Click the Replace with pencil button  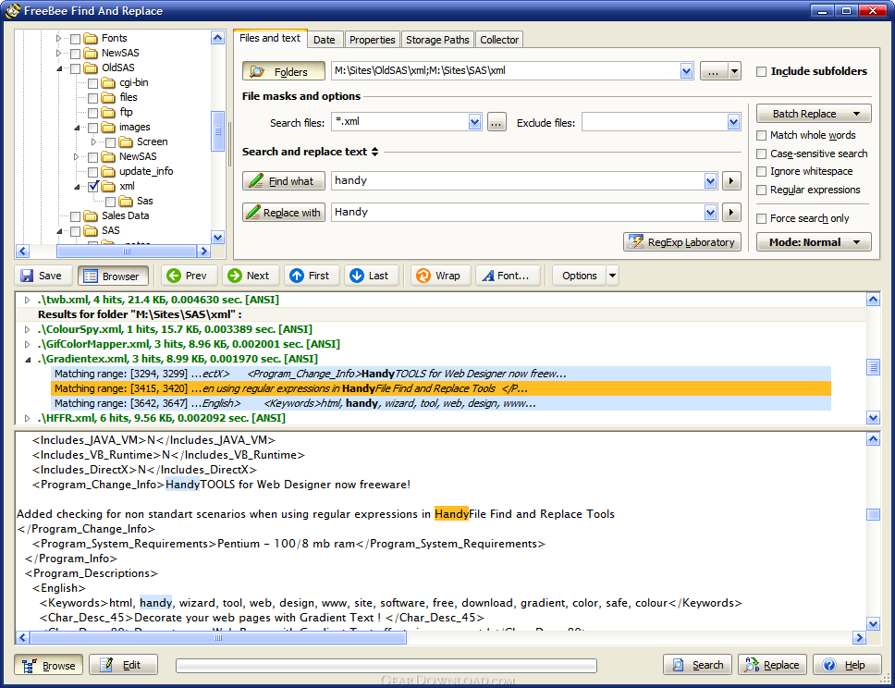pyautogui.click(x=284, y=213)
